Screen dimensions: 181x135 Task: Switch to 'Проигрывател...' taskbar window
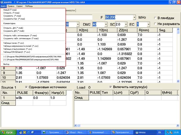tap(122, 132)
